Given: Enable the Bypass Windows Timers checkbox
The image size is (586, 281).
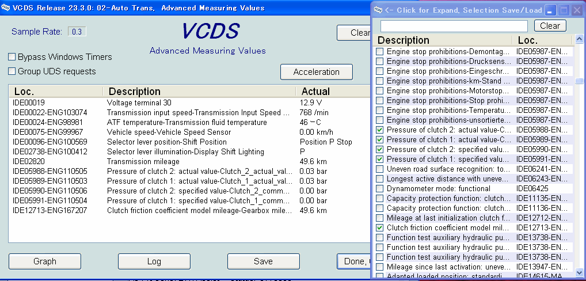Looking at the screenshot, I should pyautogui.click(x=12, y=57).
